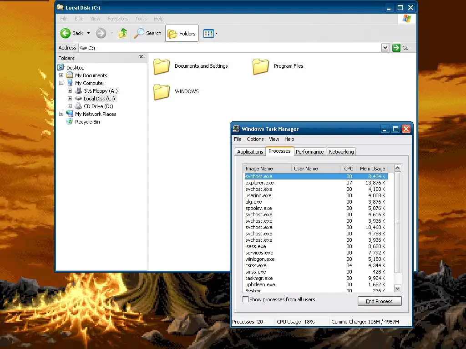466x349 pixels.
Task: Sort by Image Name column header
Action: pyautogui.click(x=267, y=169)
